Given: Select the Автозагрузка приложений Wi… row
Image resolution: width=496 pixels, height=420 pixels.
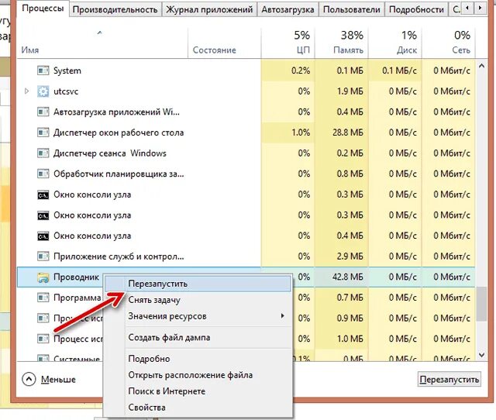Looking at the screenshot, I should click(246, 112).
